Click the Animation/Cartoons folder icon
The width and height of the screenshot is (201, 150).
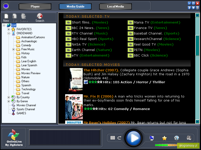pyautogui.click(x=18, y=37)
